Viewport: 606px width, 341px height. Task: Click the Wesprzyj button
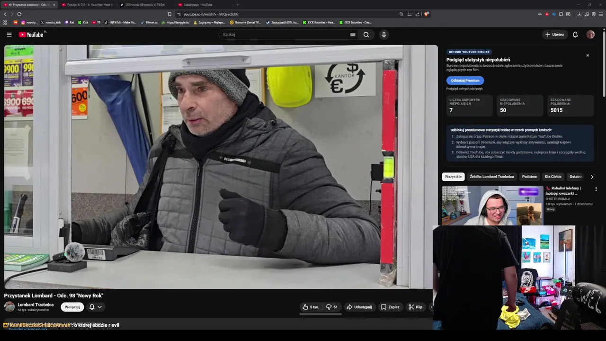coord(72,307)
